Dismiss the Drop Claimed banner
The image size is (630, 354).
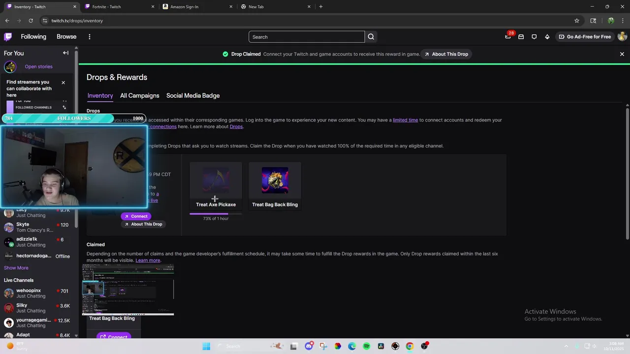pos(622,54)
